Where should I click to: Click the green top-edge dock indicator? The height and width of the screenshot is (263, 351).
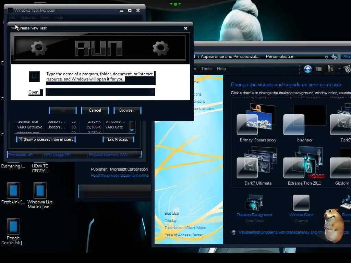tap(175, 4)
